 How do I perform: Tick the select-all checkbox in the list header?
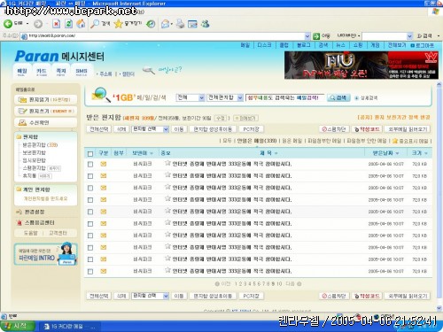(90, 153)
